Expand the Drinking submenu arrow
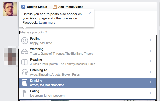 coord(151,82)
